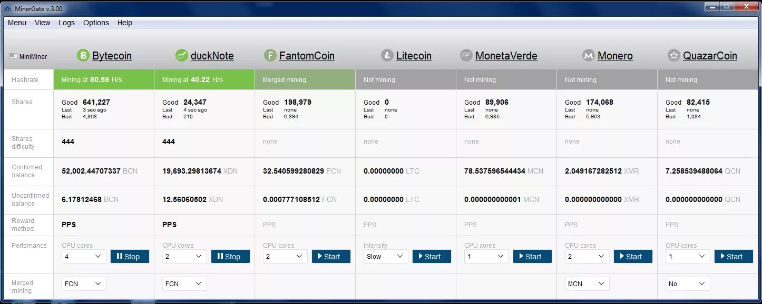Click the MinerGate title bar app icon

click(x=7, y=8)
